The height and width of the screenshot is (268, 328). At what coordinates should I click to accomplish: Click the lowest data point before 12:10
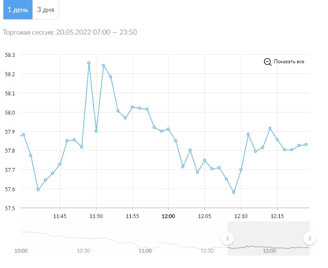pyautogui.click(x=233, y=192)
